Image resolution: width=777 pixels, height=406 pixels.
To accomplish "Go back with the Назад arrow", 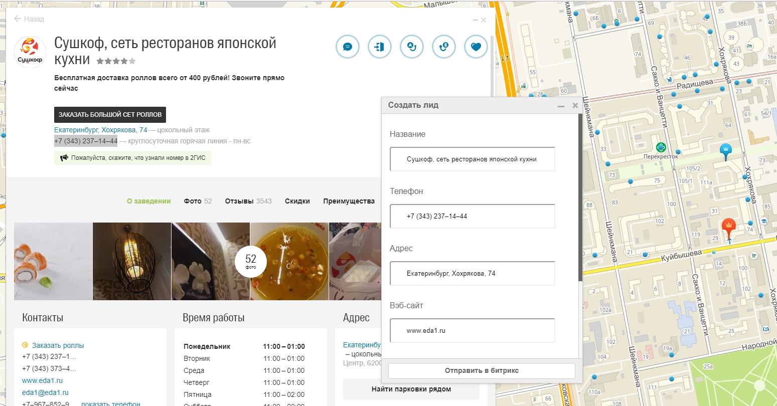I will tap(29, 19).
